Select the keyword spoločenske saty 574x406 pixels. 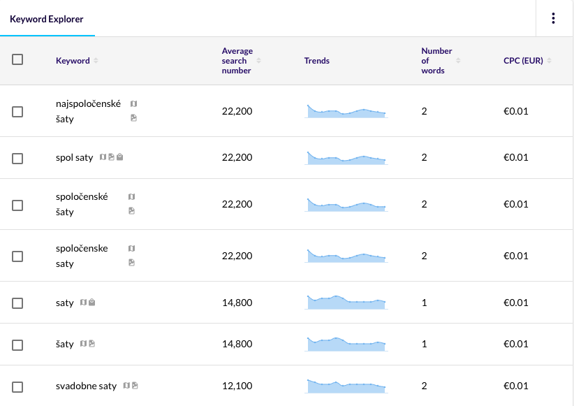coord(82,256)
